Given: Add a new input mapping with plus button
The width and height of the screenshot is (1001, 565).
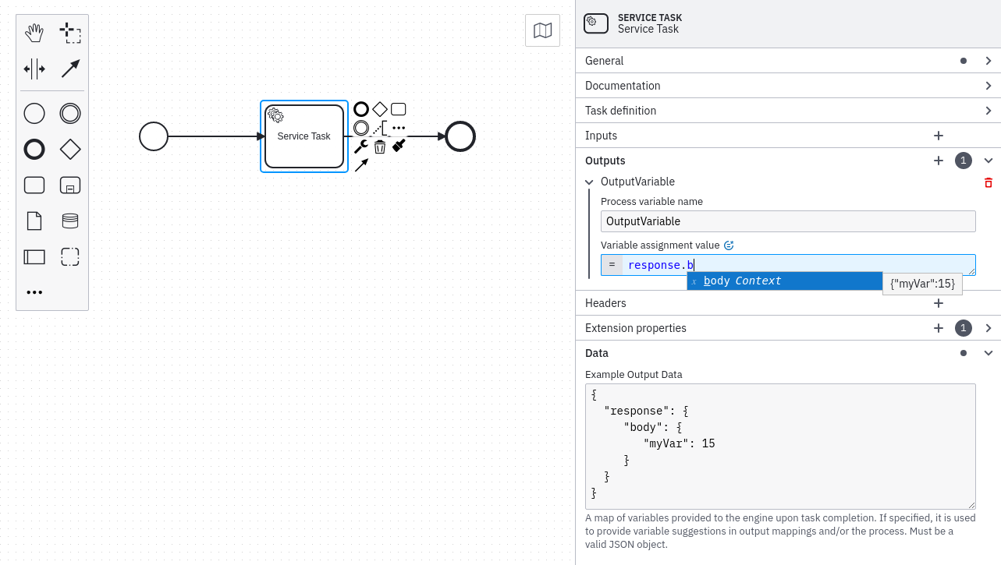Looking at the screenshot, I should tap(939, 136).
